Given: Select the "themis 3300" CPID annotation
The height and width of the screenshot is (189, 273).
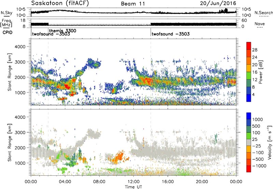Looking at the screenshot, I should coord(63,31).
